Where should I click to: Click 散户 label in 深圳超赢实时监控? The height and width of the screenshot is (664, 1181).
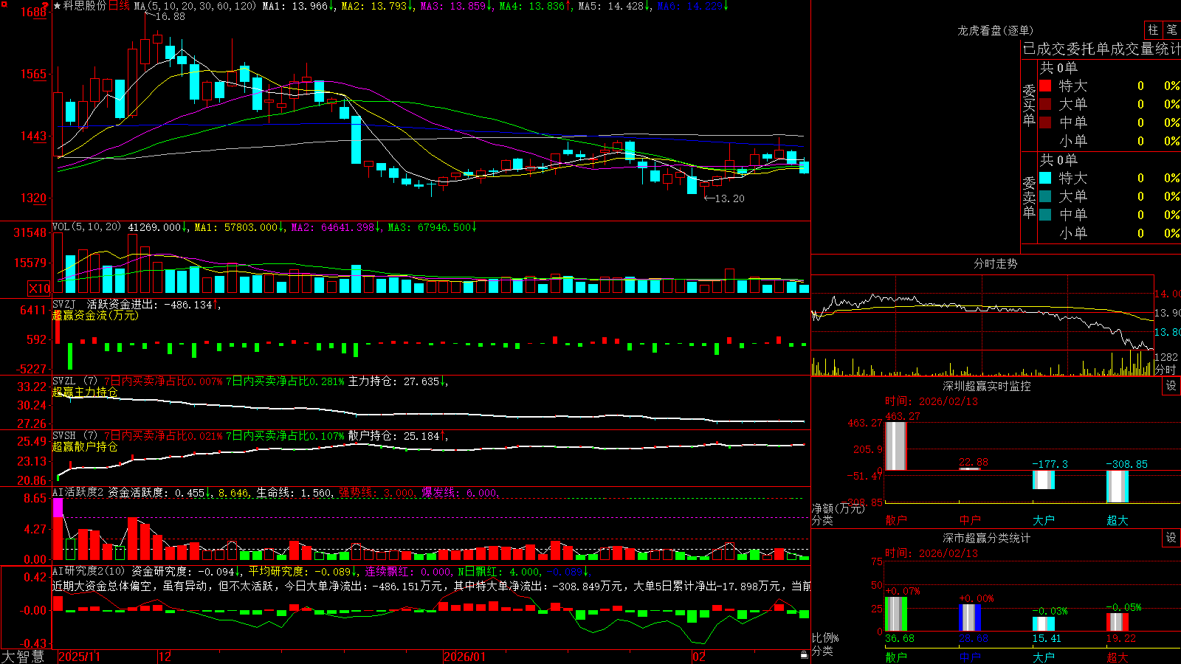point(896,520)
